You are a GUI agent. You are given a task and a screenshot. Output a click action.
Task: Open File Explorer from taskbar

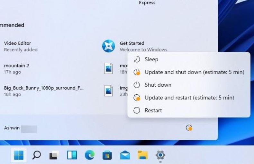(142, 155)
